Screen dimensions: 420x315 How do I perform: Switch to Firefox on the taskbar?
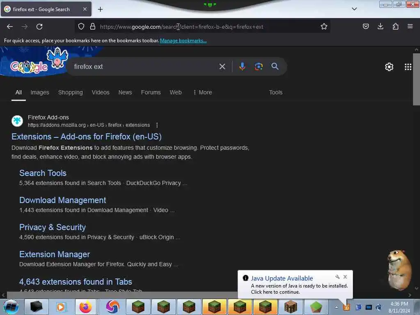click(x=86, y=307)
